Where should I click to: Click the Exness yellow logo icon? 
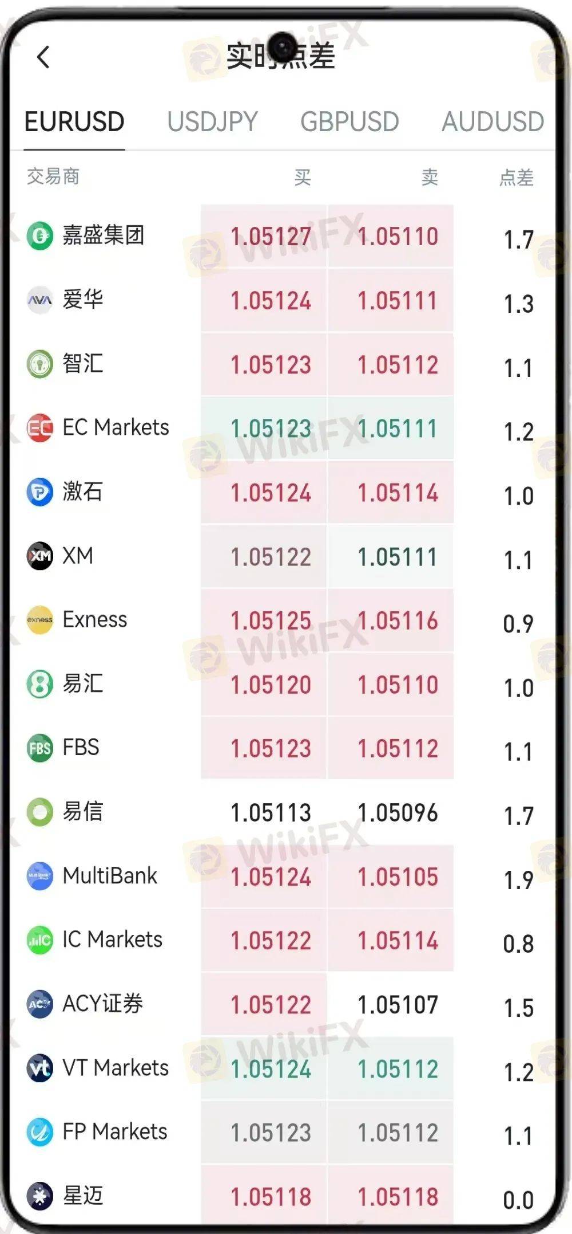[x=40, y=620]
